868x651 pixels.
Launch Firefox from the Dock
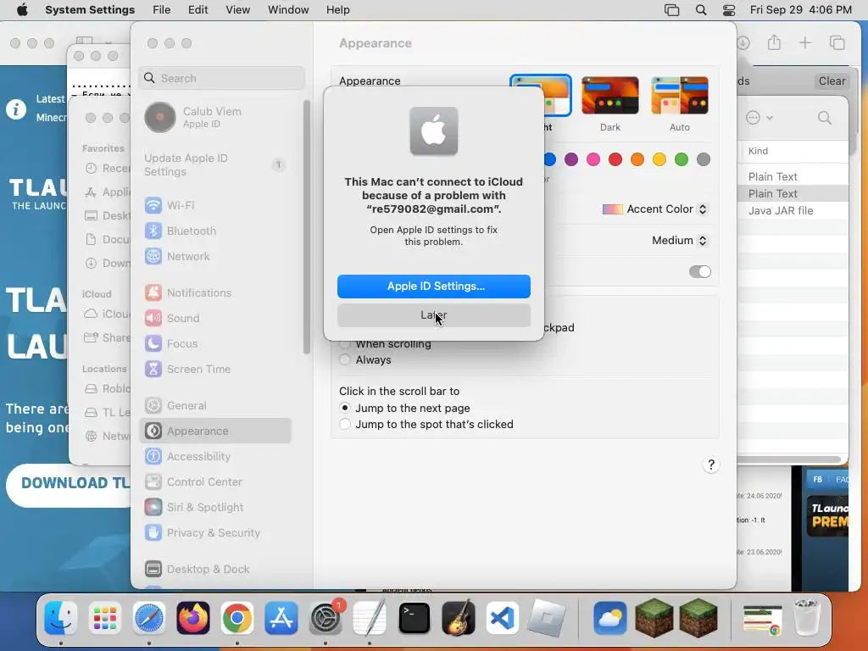coord(193,617)
